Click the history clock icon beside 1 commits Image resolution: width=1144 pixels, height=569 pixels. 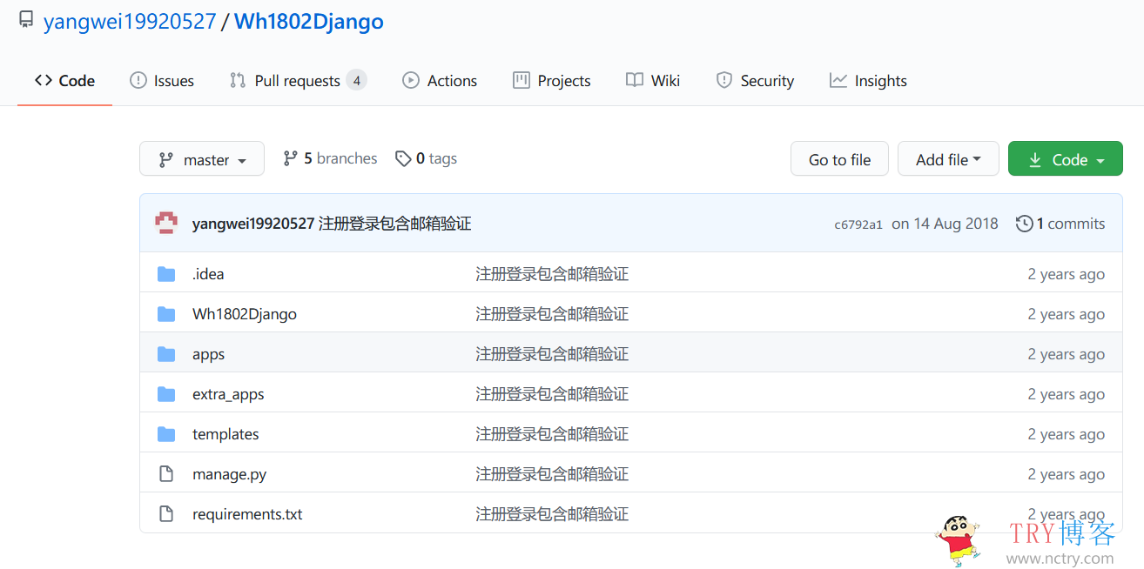point(1025,224)
